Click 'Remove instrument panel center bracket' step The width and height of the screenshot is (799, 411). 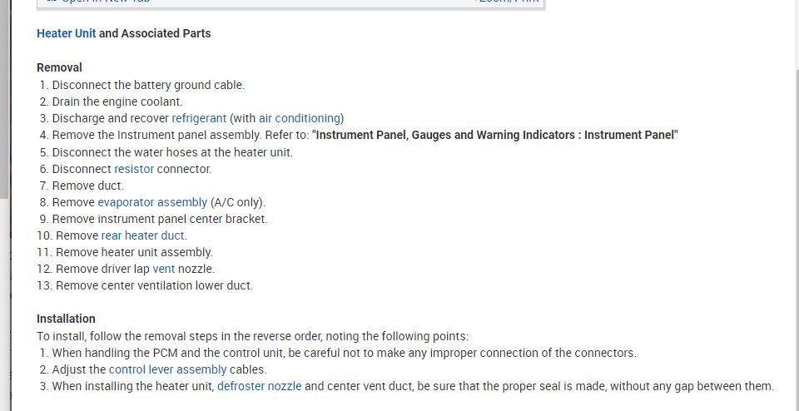tap(159, 219)
